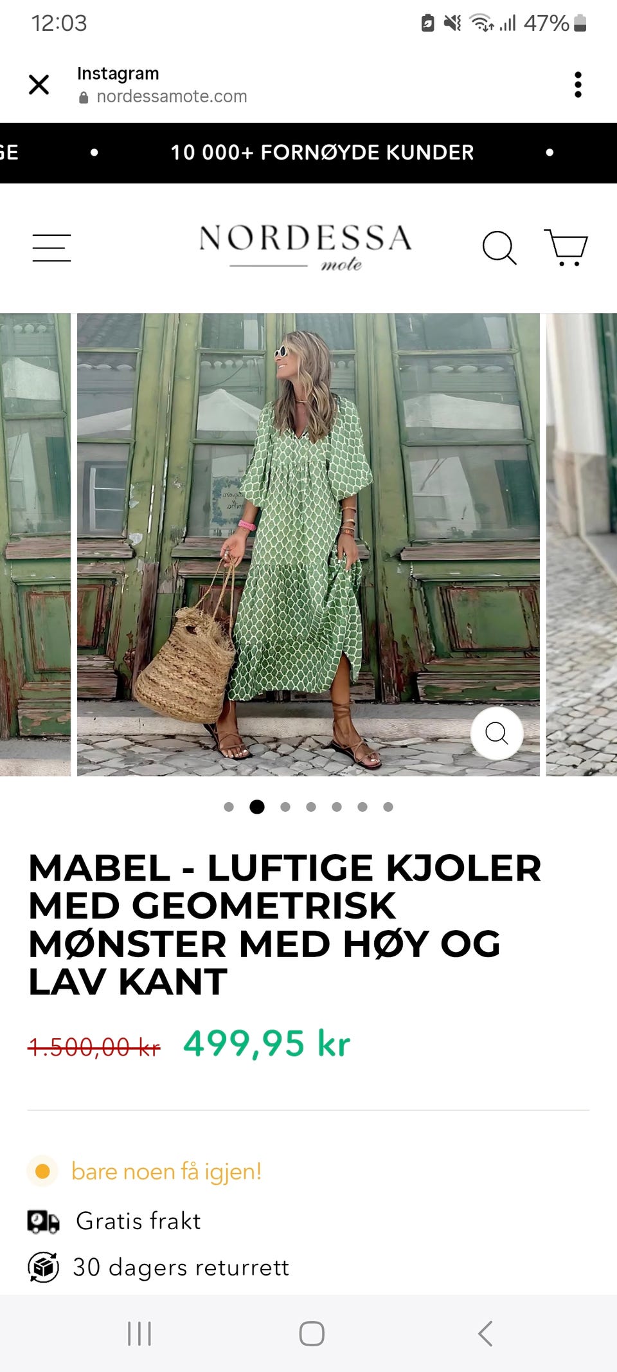Tap the nordessamote.com address text
The width and height of the screenshot is (617, 1372).
[172, 96]
